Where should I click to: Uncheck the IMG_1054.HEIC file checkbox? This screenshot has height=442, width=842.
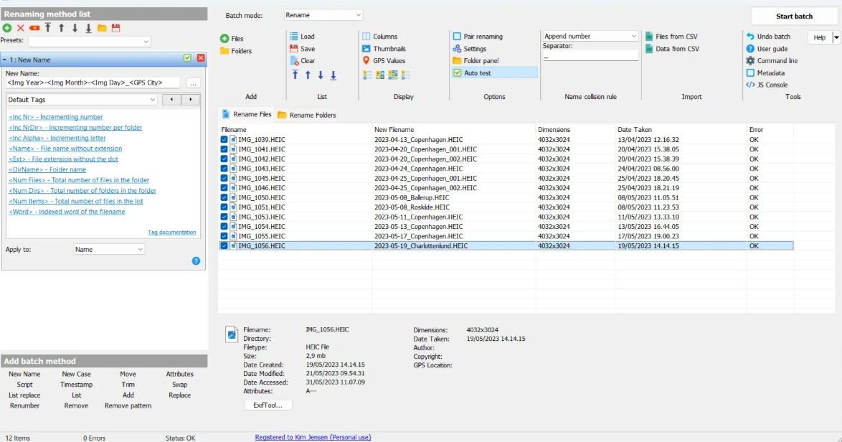click(x=224, y=227)
